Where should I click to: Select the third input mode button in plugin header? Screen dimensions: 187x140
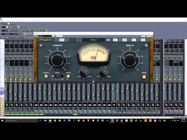pyautogui.click(x=67, y=40)
